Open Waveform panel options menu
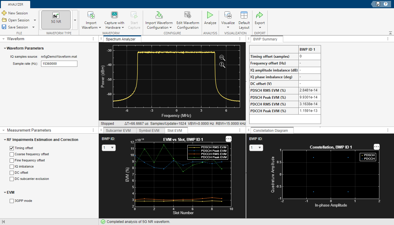The height and width of the screenshot is (225, 394). pos(93,39)
